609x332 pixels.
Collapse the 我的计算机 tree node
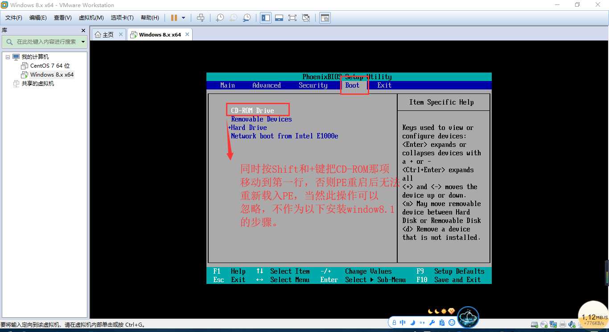pyautogui.click(x=7, y=57)
